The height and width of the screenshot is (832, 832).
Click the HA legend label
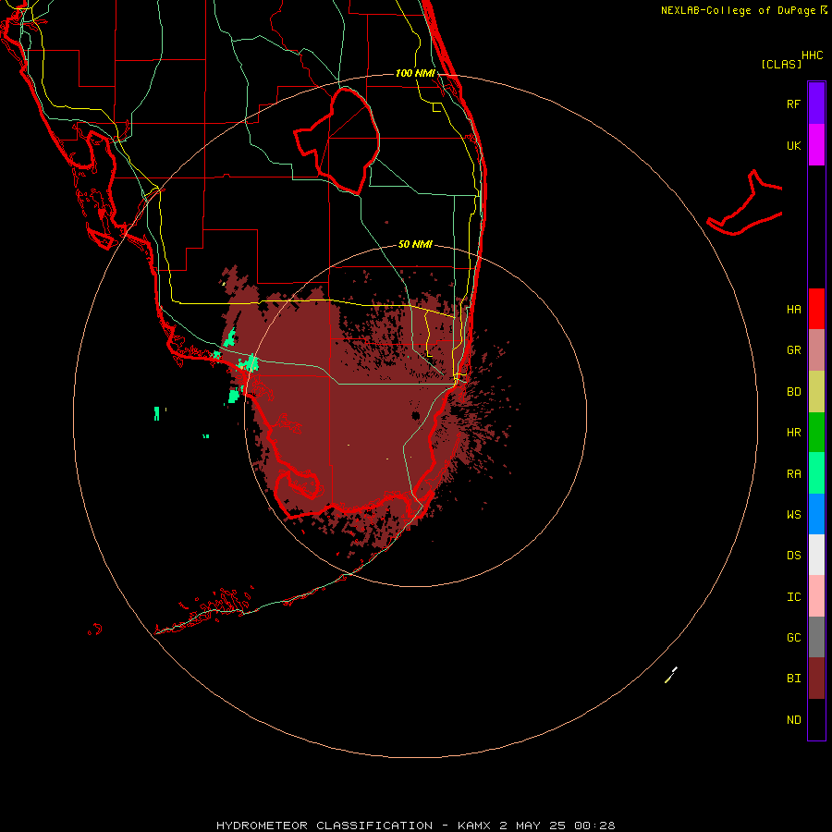793,310
